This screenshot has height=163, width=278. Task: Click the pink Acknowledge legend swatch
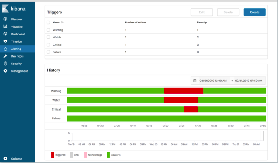pos(85,155)
